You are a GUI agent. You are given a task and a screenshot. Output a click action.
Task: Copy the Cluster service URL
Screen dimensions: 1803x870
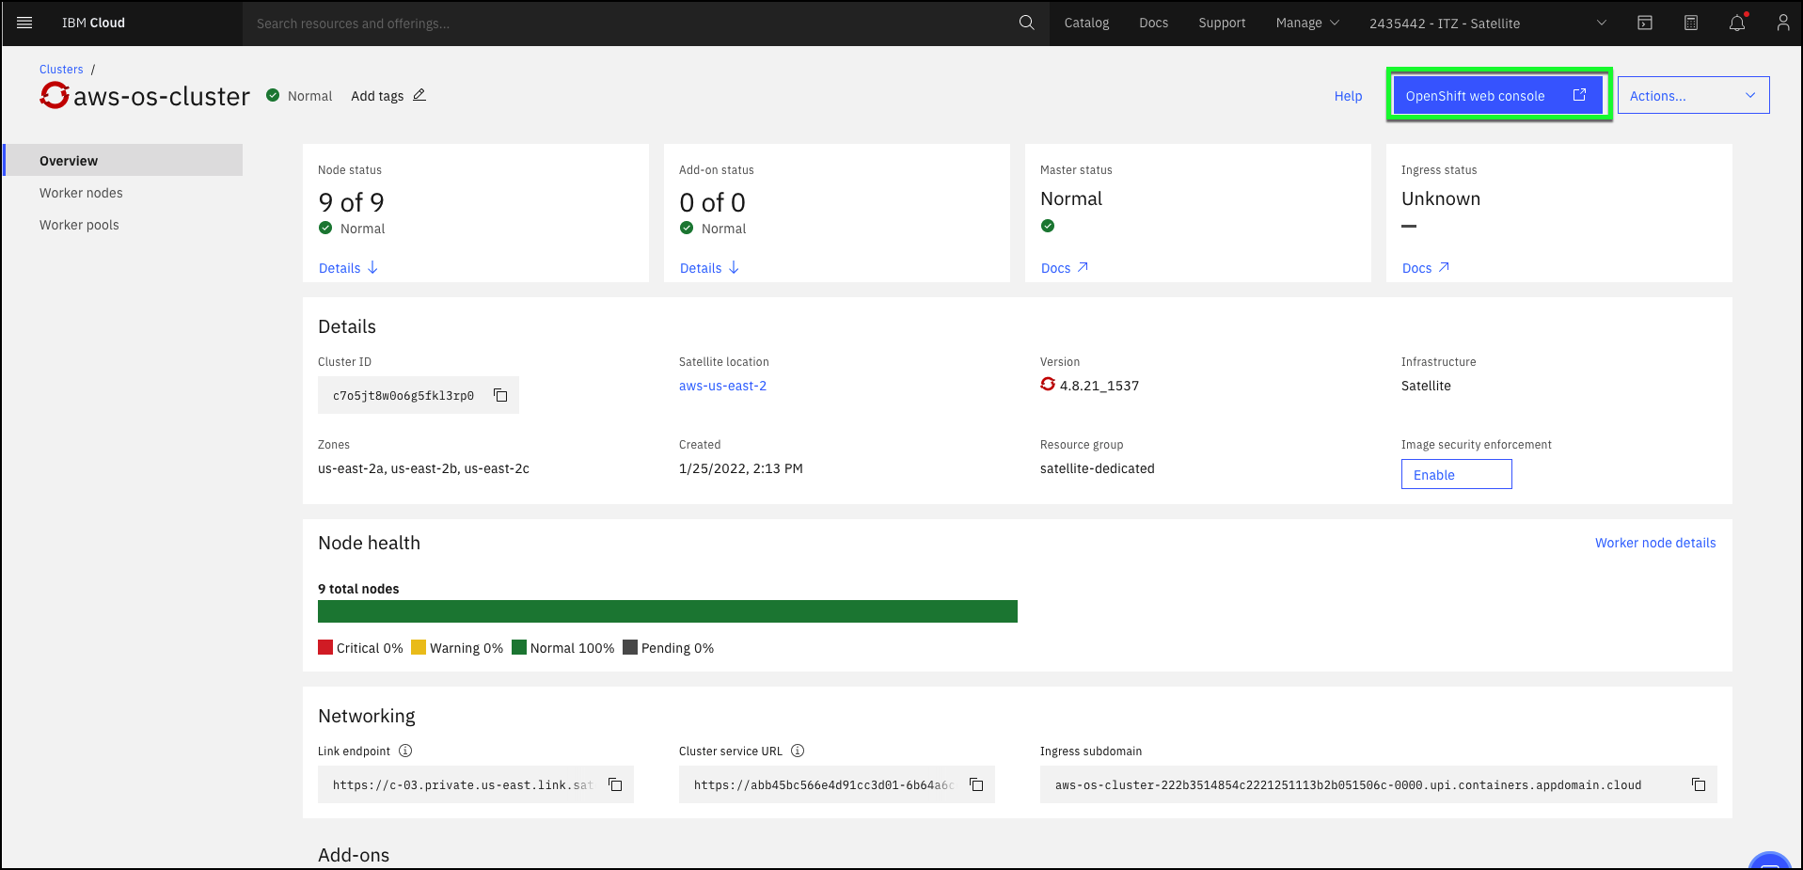click(976, 784)
